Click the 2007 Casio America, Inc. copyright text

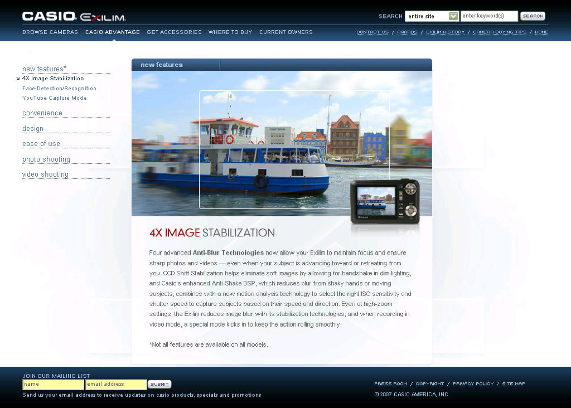412,394
